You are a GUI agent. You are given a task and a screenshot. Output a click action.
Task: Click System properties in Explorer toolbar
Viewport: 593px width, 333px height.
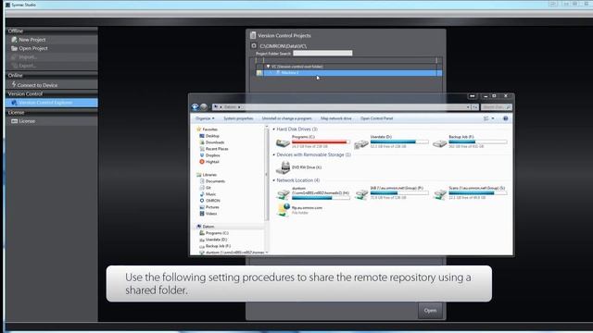tap(238, 118)
